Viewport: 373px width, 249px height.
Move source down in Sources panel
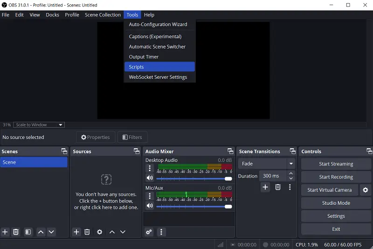point(123,232)
